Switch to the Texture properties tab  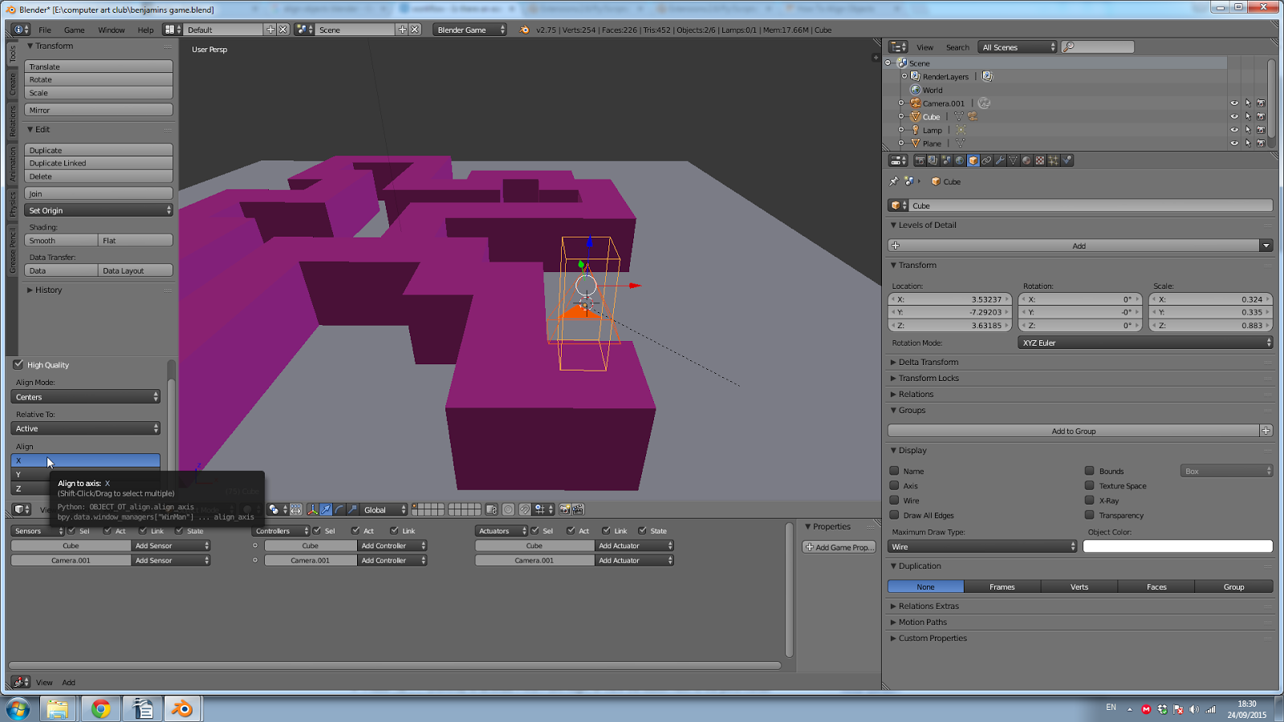[x=1040, y=160]
